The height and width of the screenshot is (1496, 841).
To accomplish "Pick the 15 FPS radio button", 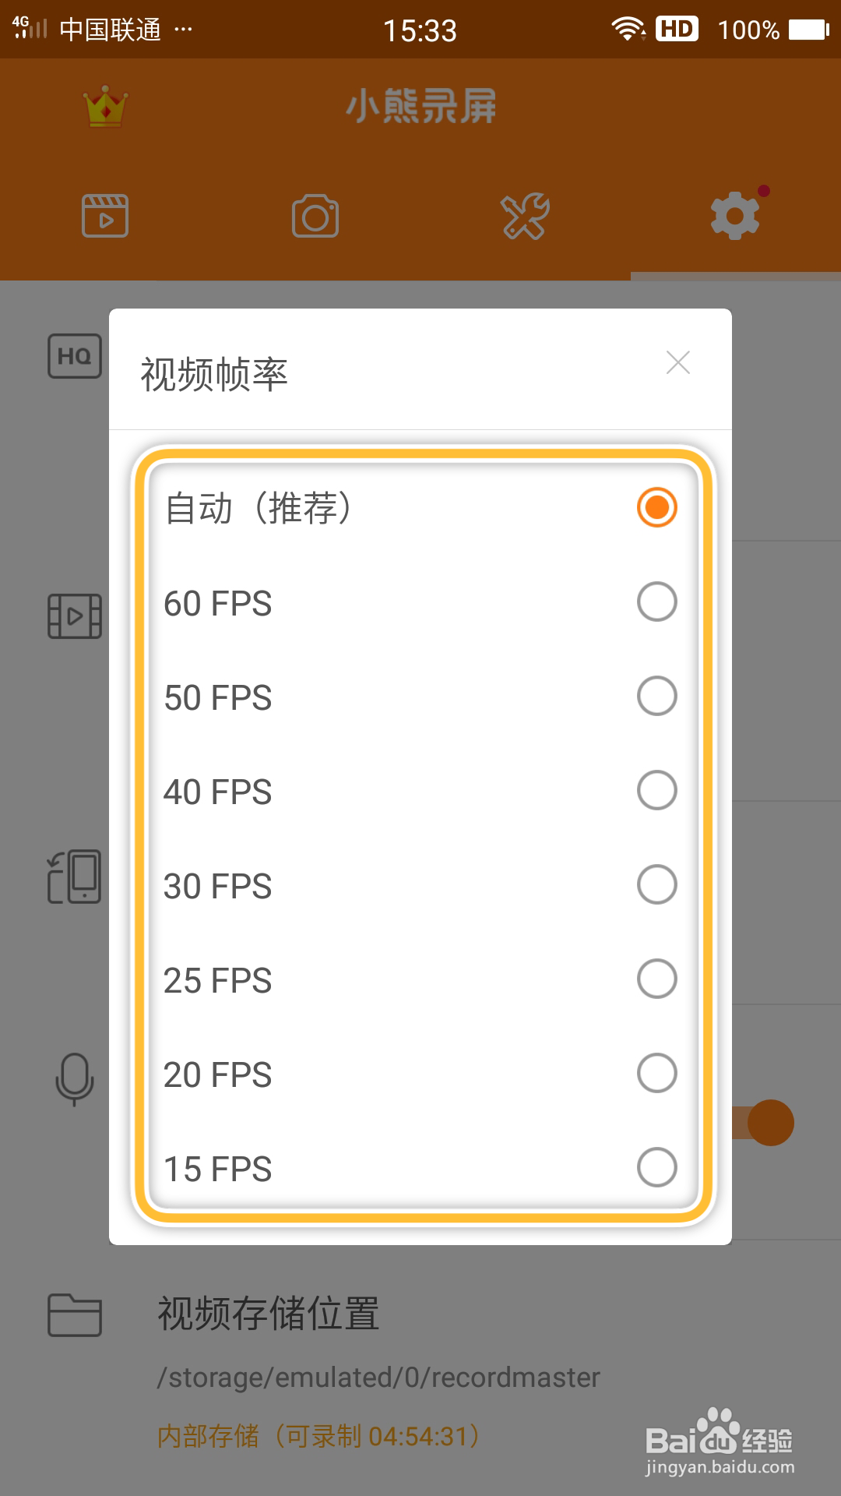I will click(x=656, y=1168).
